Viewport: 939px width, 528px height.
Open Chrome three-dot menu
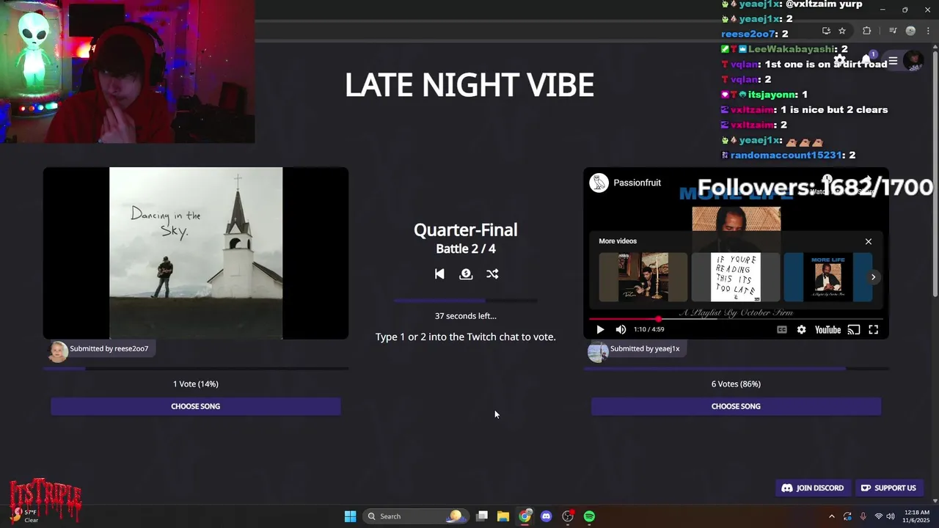point(928,31)
